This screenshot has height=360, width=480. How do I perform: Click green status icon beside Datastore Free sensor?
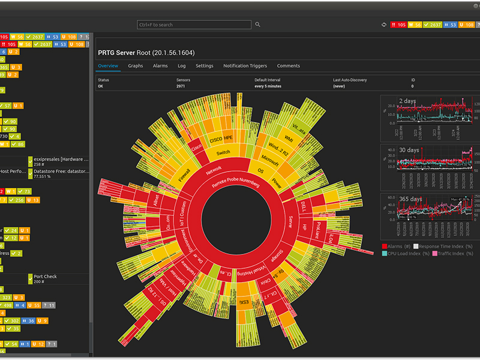click(31, 173)
